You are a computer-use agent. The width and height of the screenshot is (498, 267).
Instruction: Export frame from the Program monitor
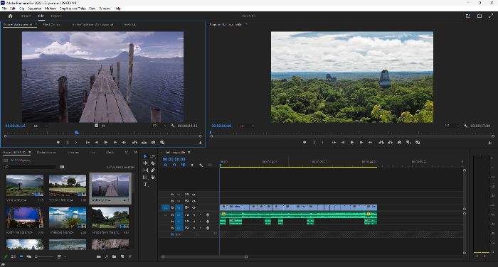click(400, 143)
